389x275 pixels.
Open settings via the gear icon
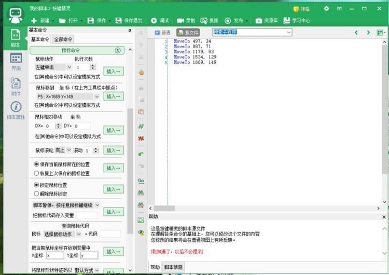(x=326, y=9)
